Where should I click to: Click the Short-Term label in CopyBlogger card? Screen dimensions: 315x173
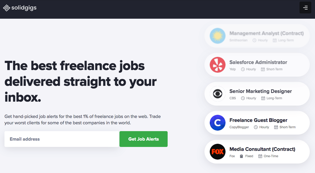pyautogui.click(x=287, y=127)
